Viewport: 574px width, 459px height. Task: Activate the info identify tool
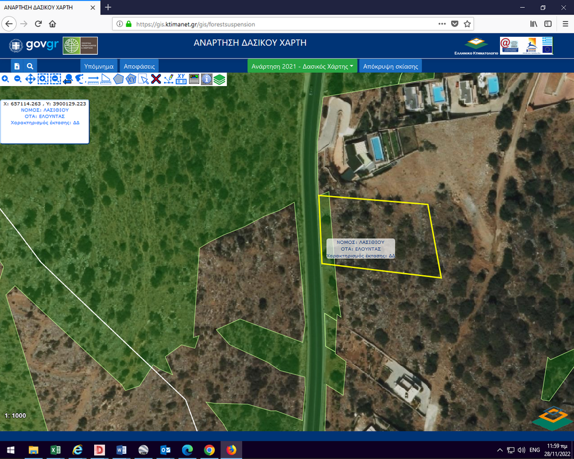tap(206, 79)
